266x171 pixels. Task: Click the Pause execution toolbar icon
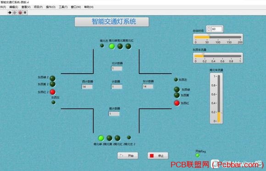tap(25, 12)
